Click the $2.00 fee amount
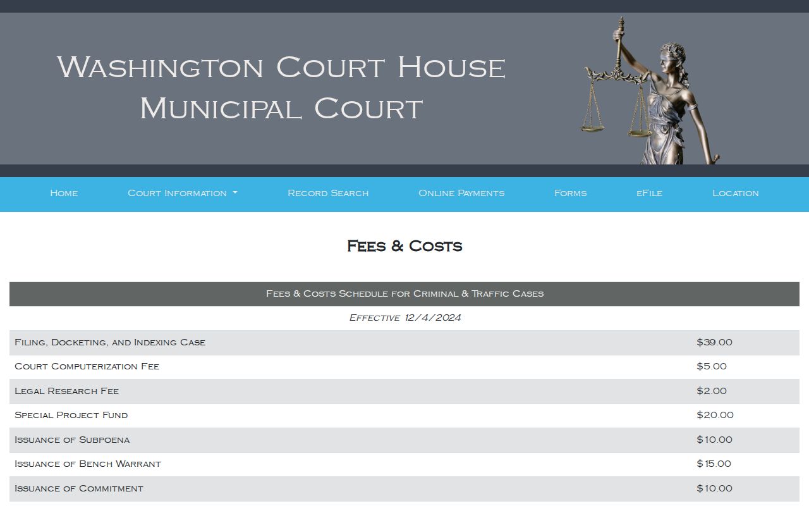Screen dimensions: 809x506 tap(712, 391)
